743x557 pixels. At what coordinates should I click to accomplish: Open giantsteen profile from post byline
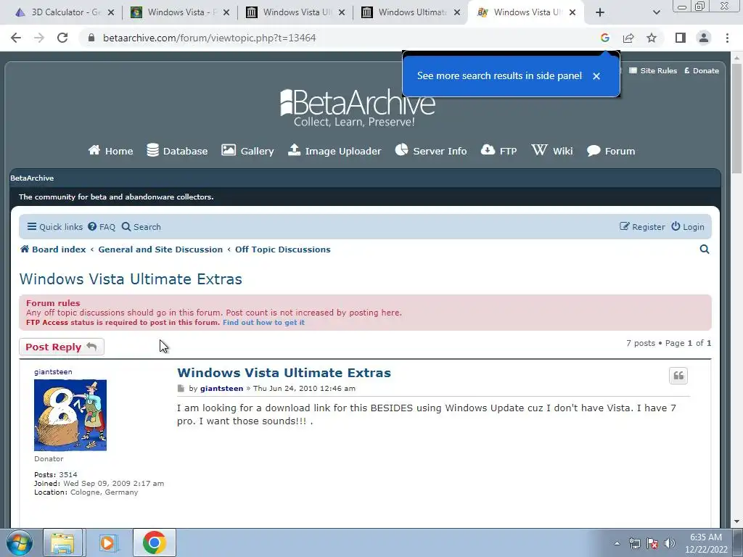pyautogui.click(x=221, y=389)
